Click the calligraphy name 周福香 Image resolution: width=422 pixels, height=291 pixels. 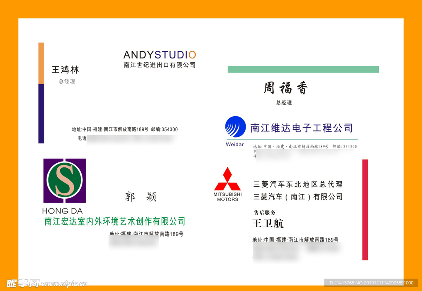click(x=286, y=88)
